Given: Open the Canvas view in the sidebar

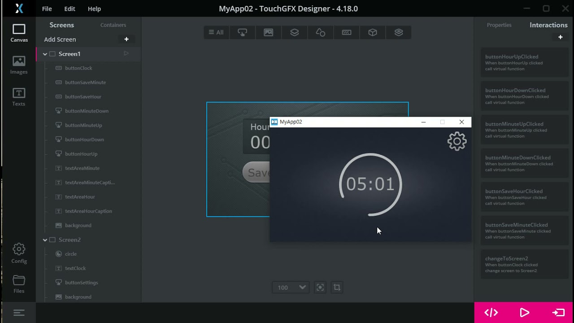Looking at the screenshot, I should point(19,33).
